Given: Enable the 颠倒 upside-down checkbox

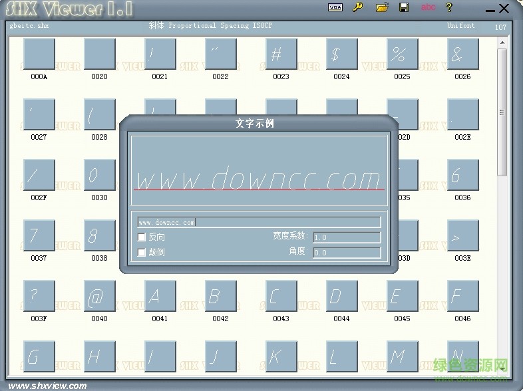Looking at the screenshot, I should pos(142,252).
